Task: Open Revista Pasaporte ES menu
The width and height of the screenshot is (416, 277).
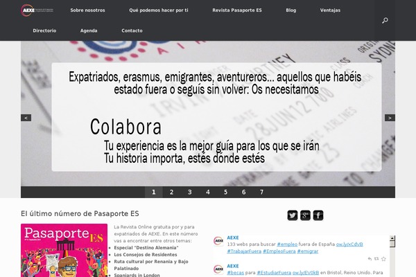Action: 237,10
